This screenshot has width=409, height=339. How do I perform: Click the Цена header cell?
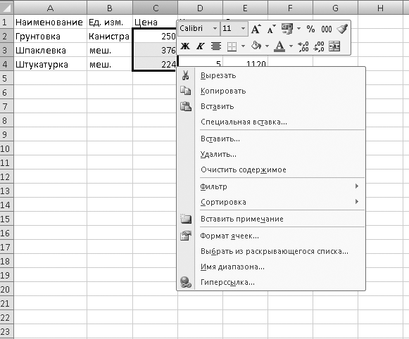pos(155,22)
